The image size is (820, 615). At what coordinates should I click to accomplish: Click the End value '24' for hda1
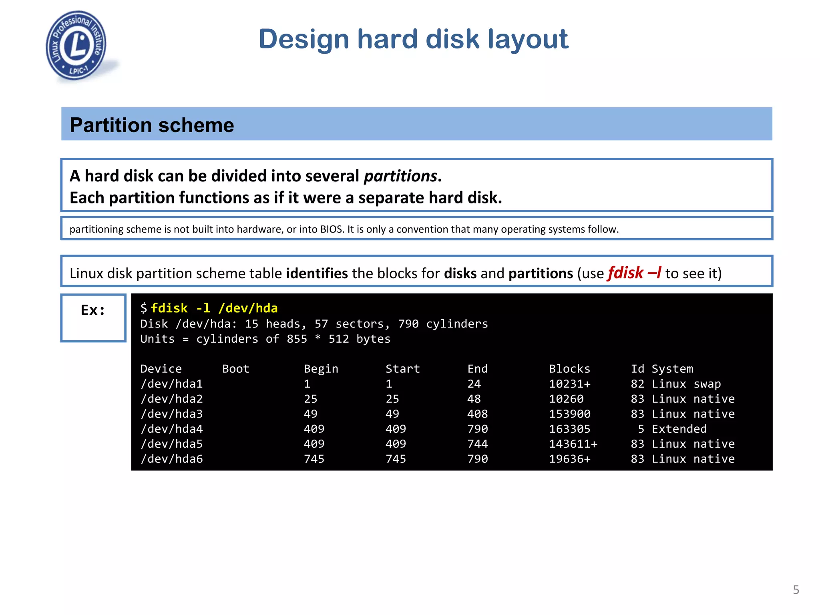[474, 384]
